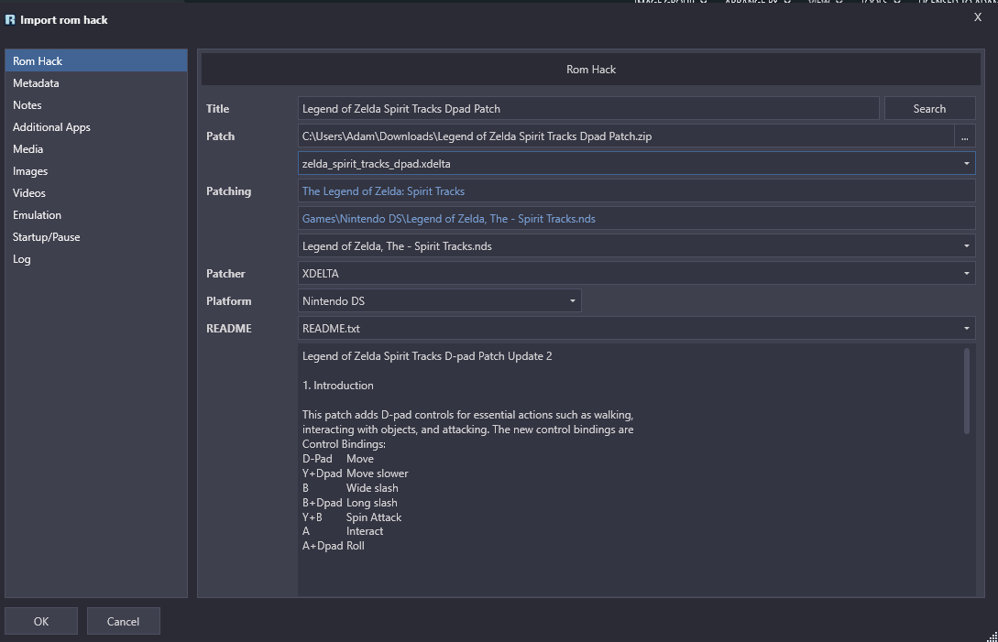Switch to the Images section
Image resolution: width=998 pixels, height=642 pixels.
tap(96, 171)
